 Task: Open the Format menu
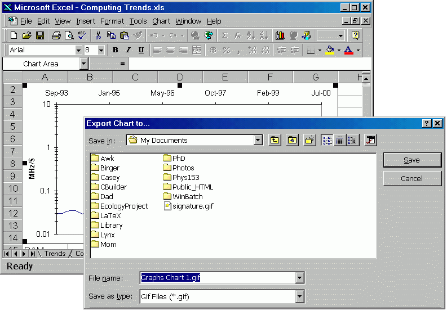click(x=112, y=21)
